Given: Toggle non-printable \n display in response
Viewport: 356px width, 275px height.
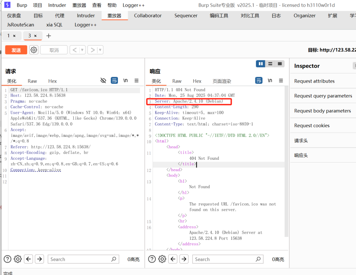Looking at the screenshot, I should click(270, 81).
